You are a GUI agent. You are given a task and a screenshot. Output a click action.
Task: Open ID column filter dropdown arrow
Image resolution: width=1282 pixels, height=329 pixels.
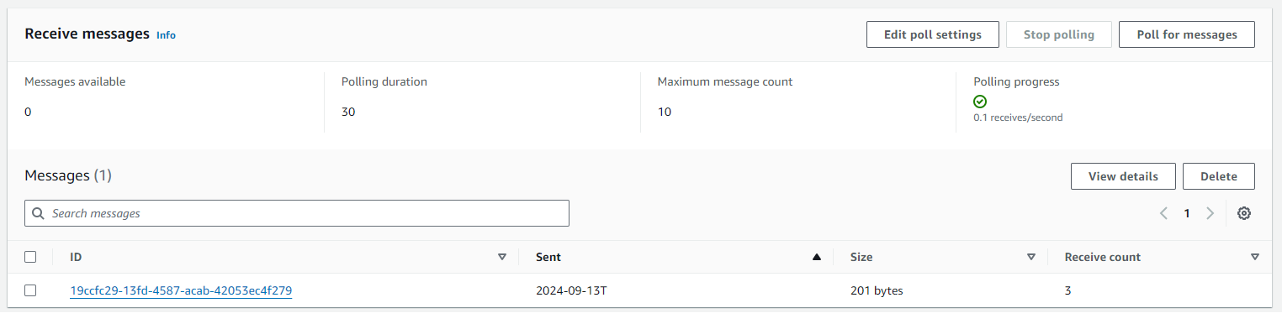pos(502,258)
